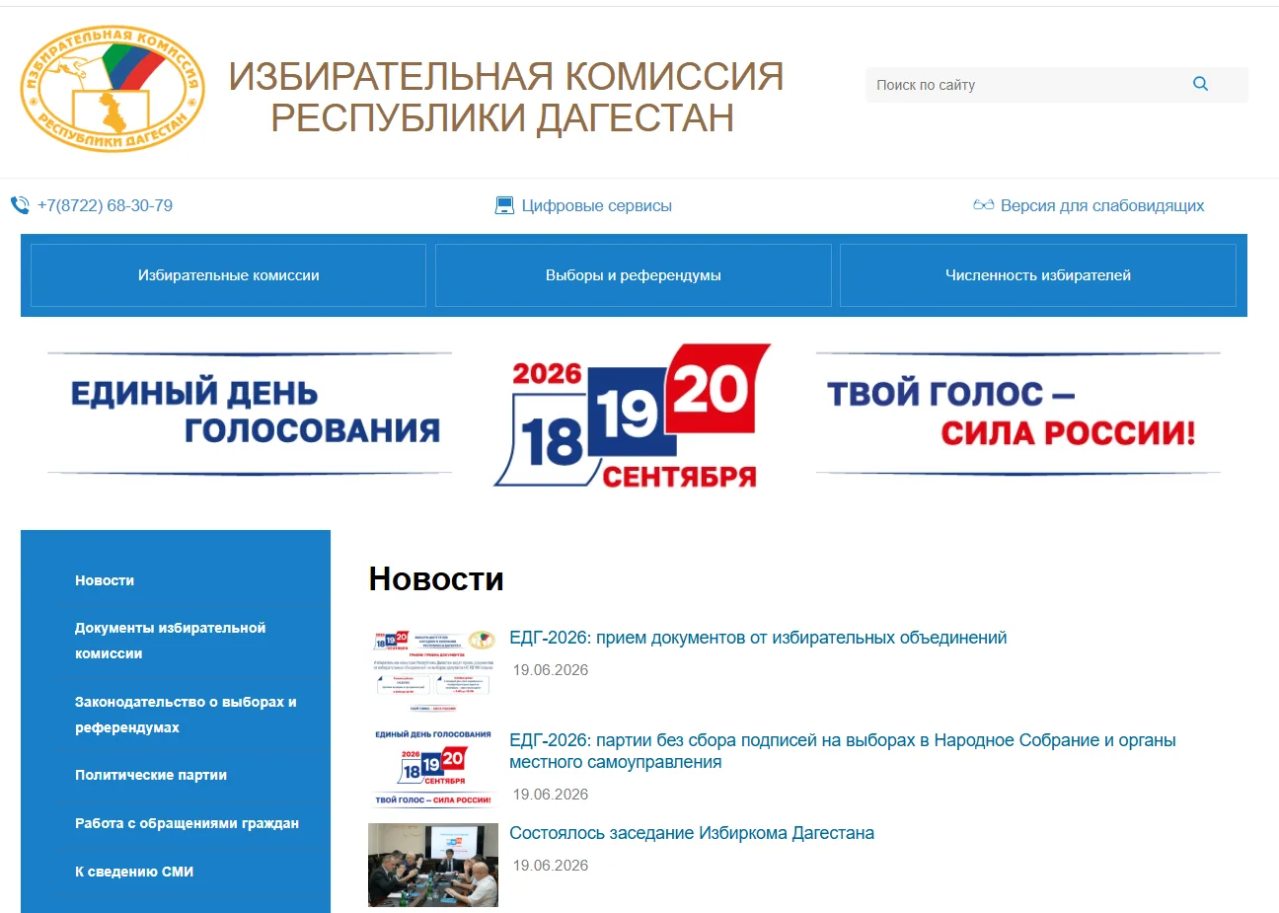The image size is (1279, 913).
Task: Click date 19.06.2026 under партии без сбора подписей
Action: 551,795
